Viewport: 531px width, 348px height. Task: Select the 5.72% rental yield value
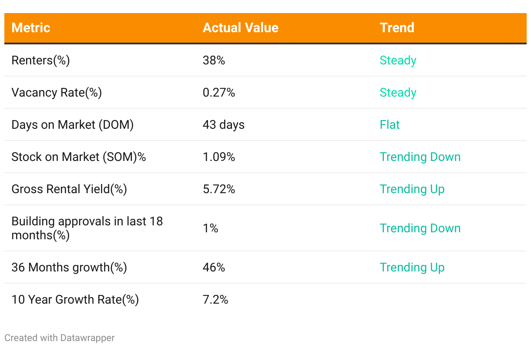(x=219, y=189)
